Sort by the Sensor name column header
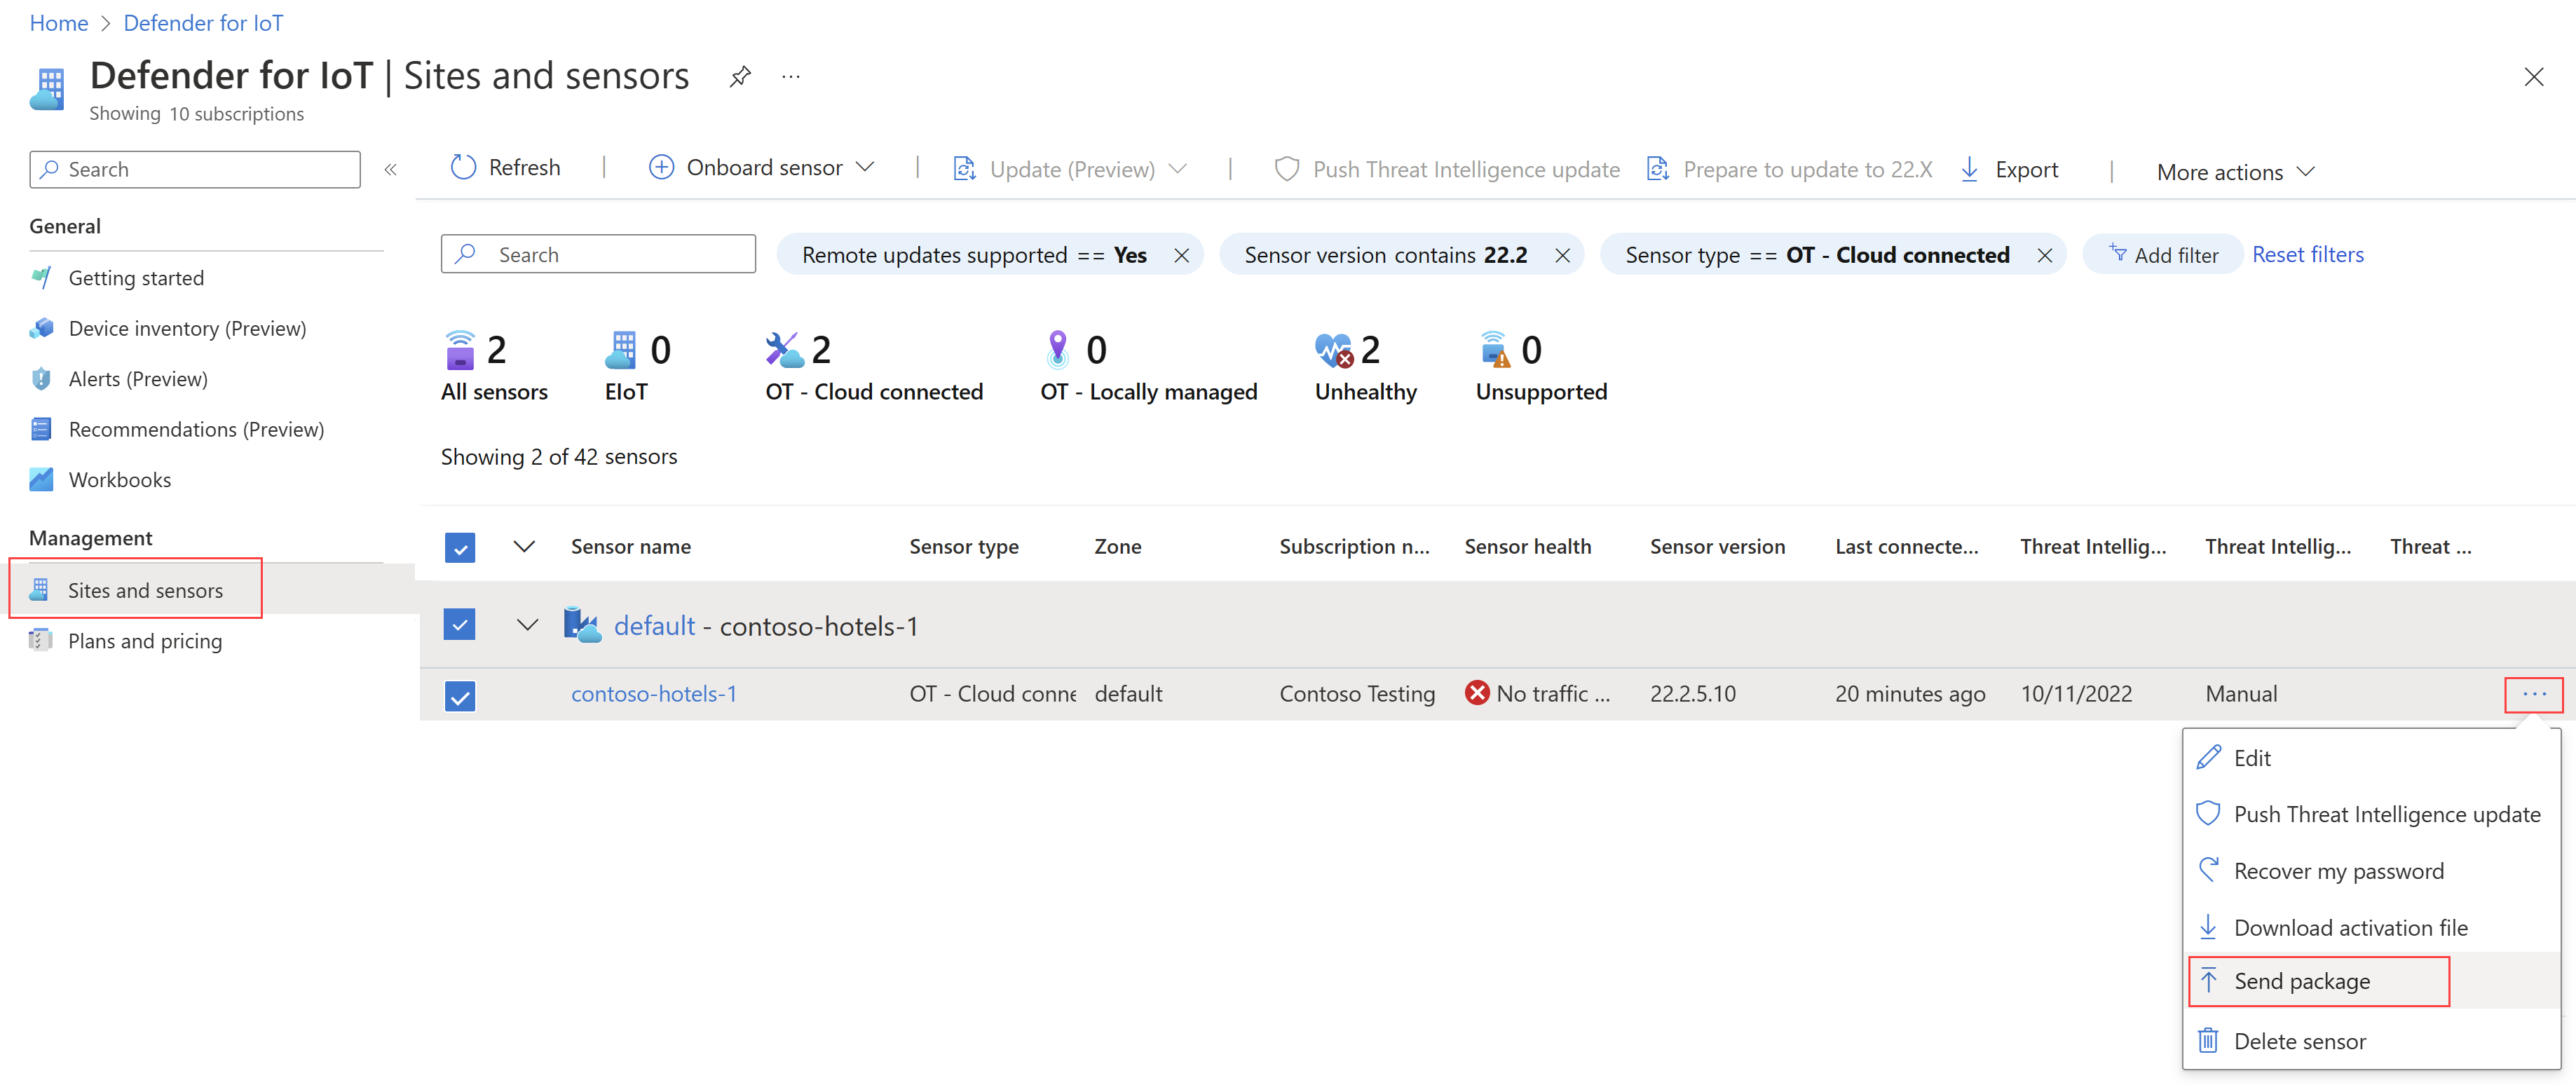Viewport: 2576px width, 1085px height. [x=631, y=546]
